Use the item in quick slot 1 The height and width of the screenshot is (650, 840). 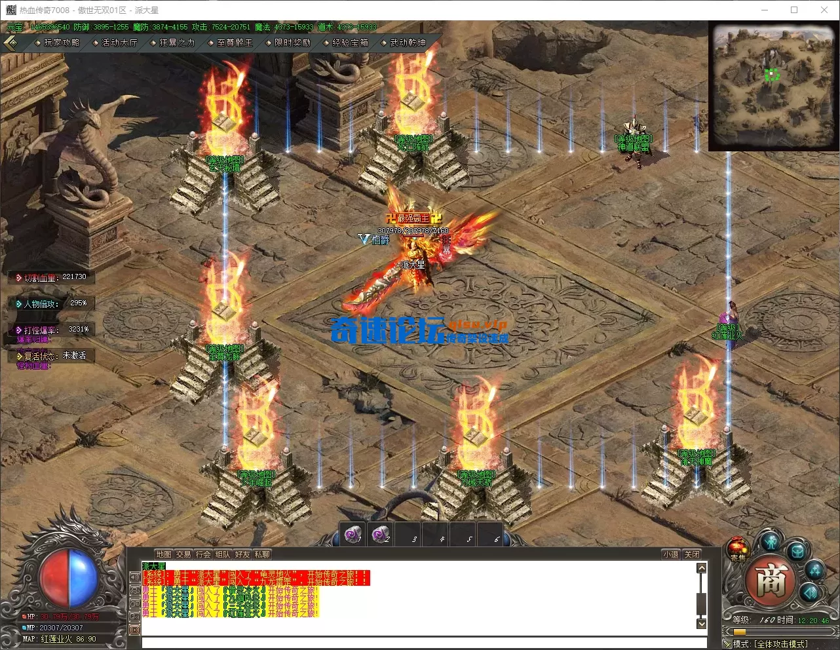click(353, 535)
